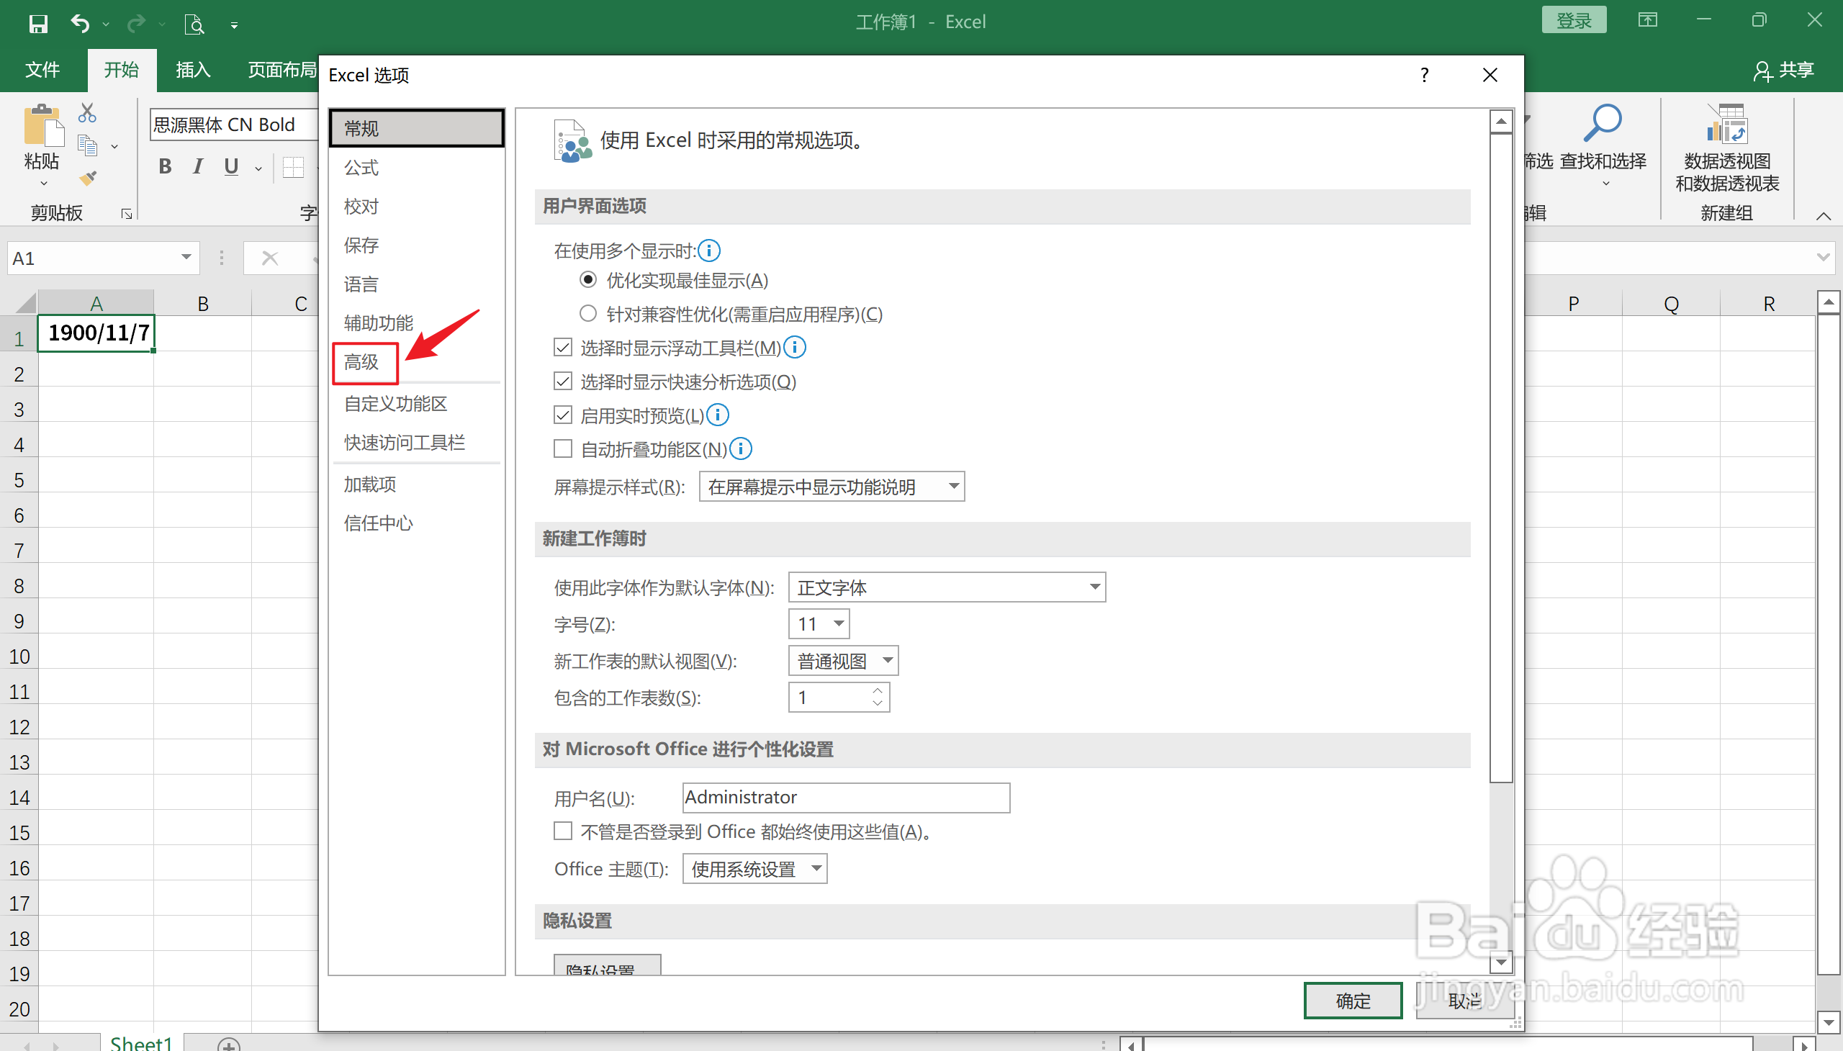Click info icon next to Mini Toolbar option

[x=795, y=347]
